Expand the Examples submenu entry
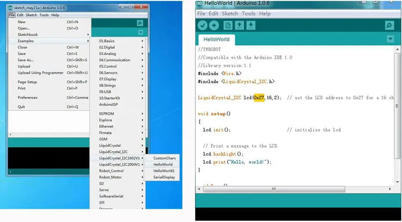The width and height of the screenshot is (402, 222). (x=49, y=41)
